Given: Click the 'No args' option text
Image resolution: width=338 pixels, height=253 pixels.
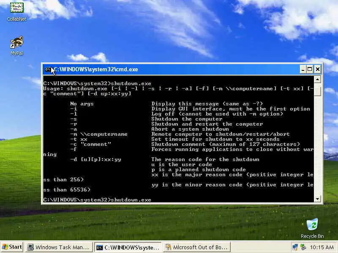Looking at the screenshot, I should point(82,104).
